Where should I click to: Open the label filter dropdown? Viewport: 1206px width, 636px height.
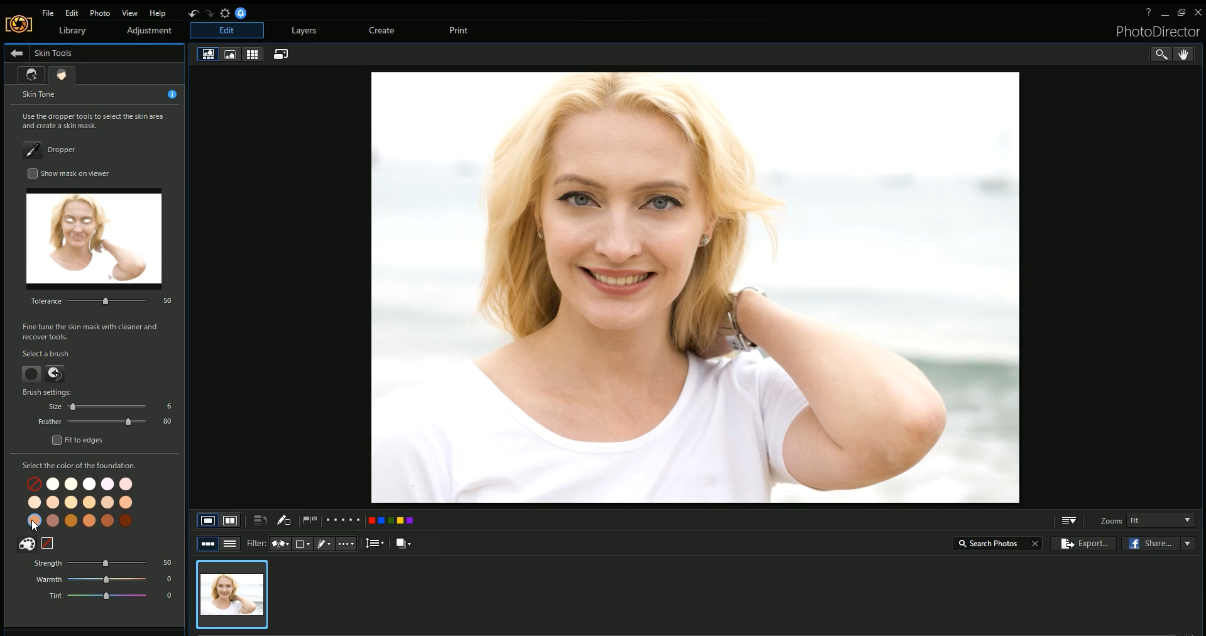(303, 544)
